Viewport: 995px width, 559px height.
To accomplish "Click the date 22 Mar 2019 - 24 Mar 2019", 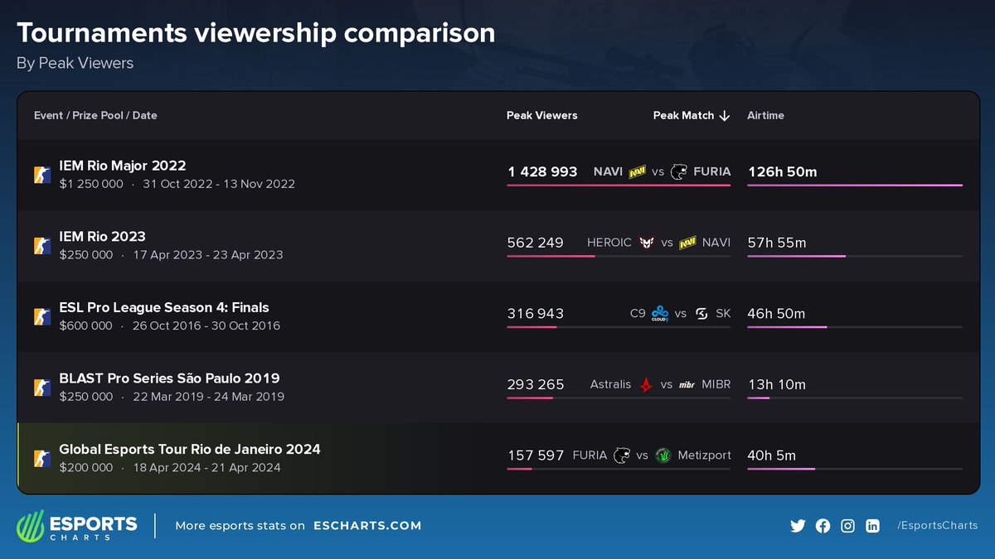I will tap(208, 397).
